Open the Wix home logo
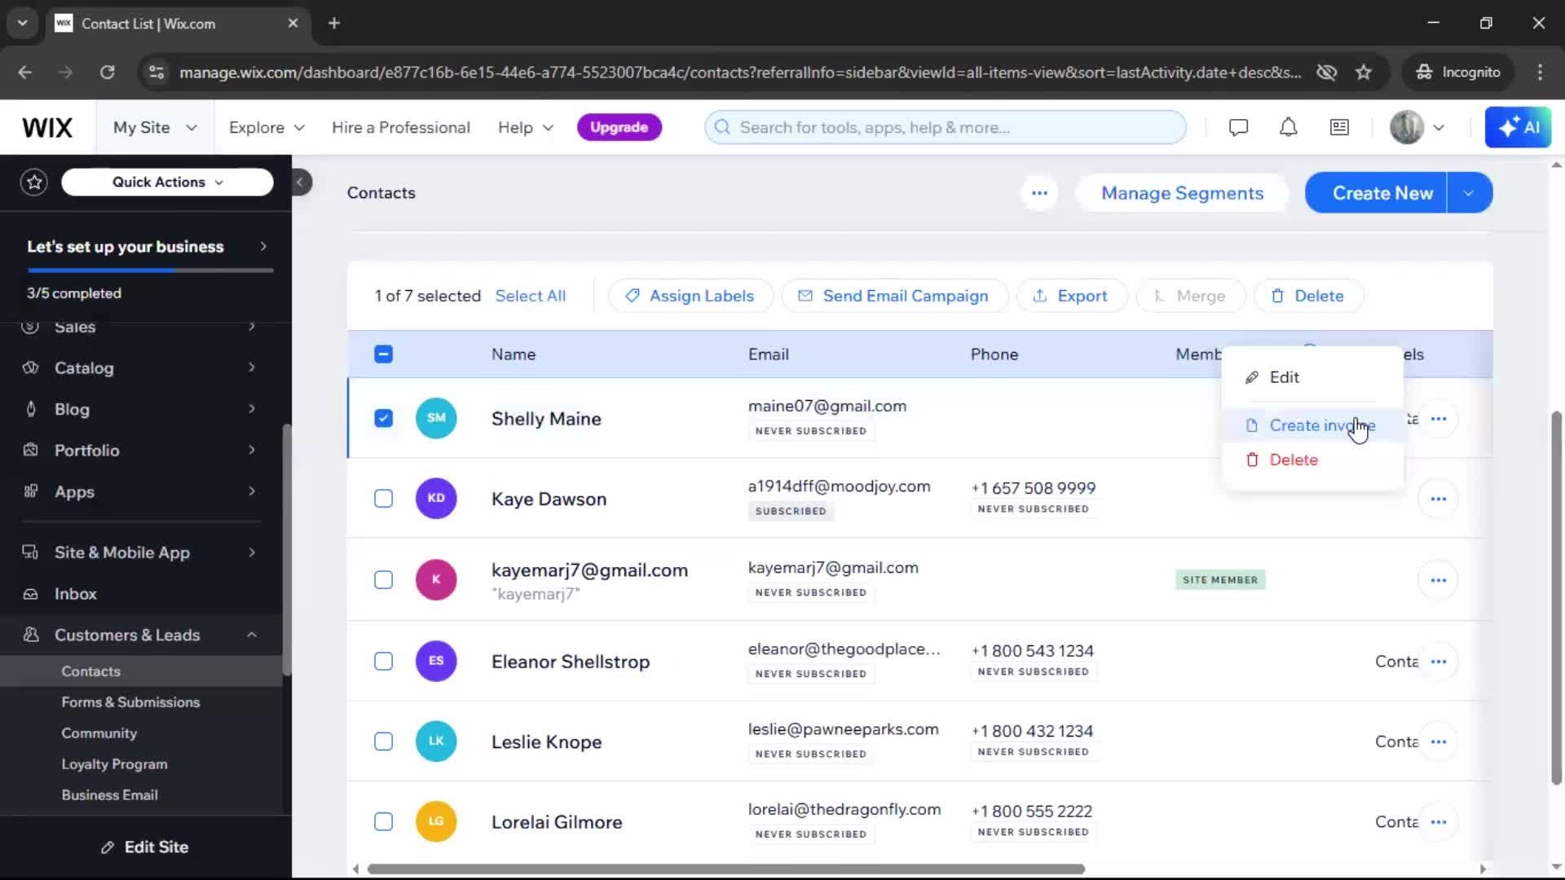This screenshot has height=880, width=1565. click(x=47, y=128)
